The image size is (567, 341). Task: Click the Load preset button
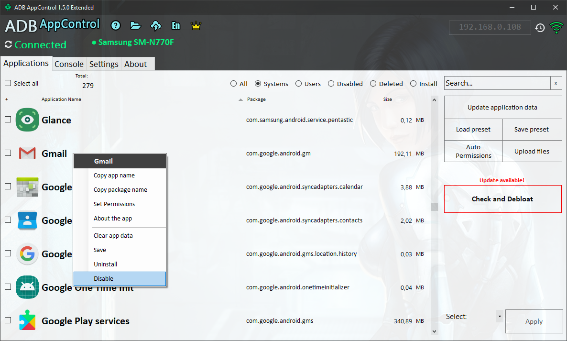click(x=473, y=130)
